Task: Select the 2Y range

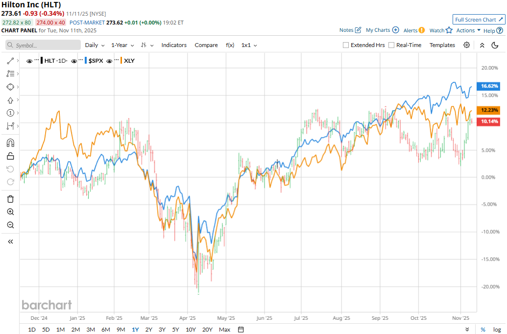Action: coord(148,330)
